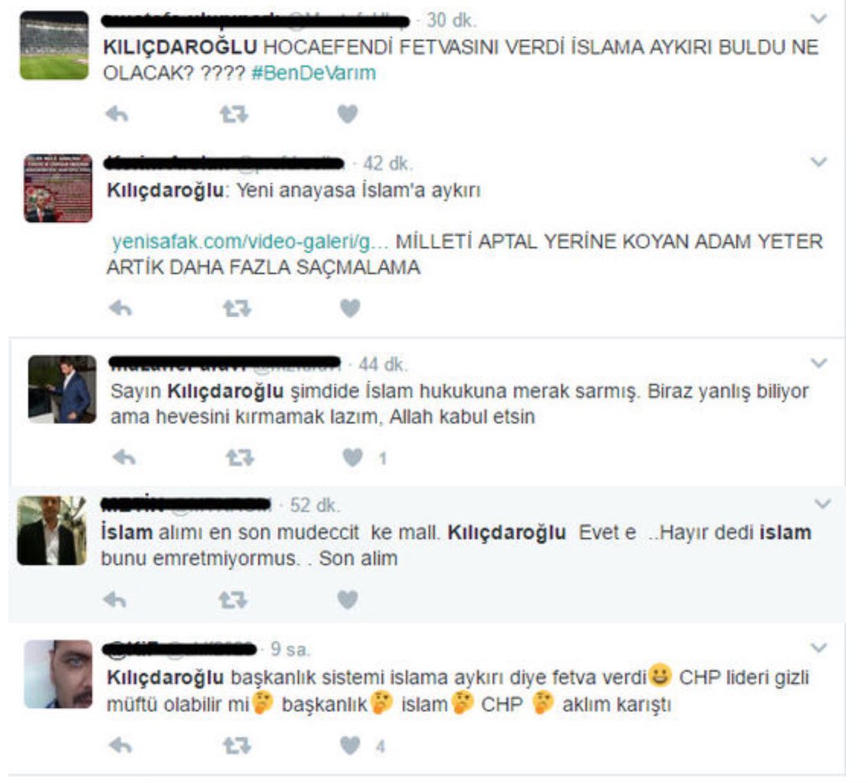Reply to the 30 dk. HOCAEFENDİ tweet
This screenshot has width=868, height=783.
point(116,114)
